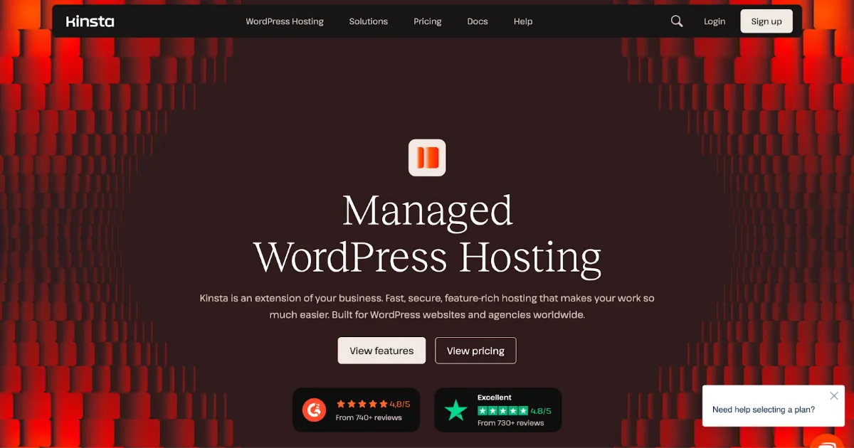This screenshot has width=854, height=448.
Task: Open the Trustpilot Excellent reviews card
Action: point(498,410)
